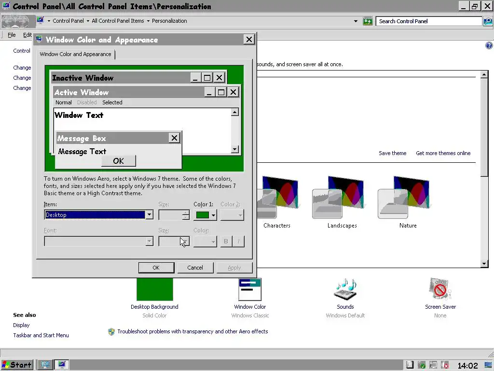Toggle the Bold font button
The height and width of the screenshot is (371, 494).
point(226,242)
